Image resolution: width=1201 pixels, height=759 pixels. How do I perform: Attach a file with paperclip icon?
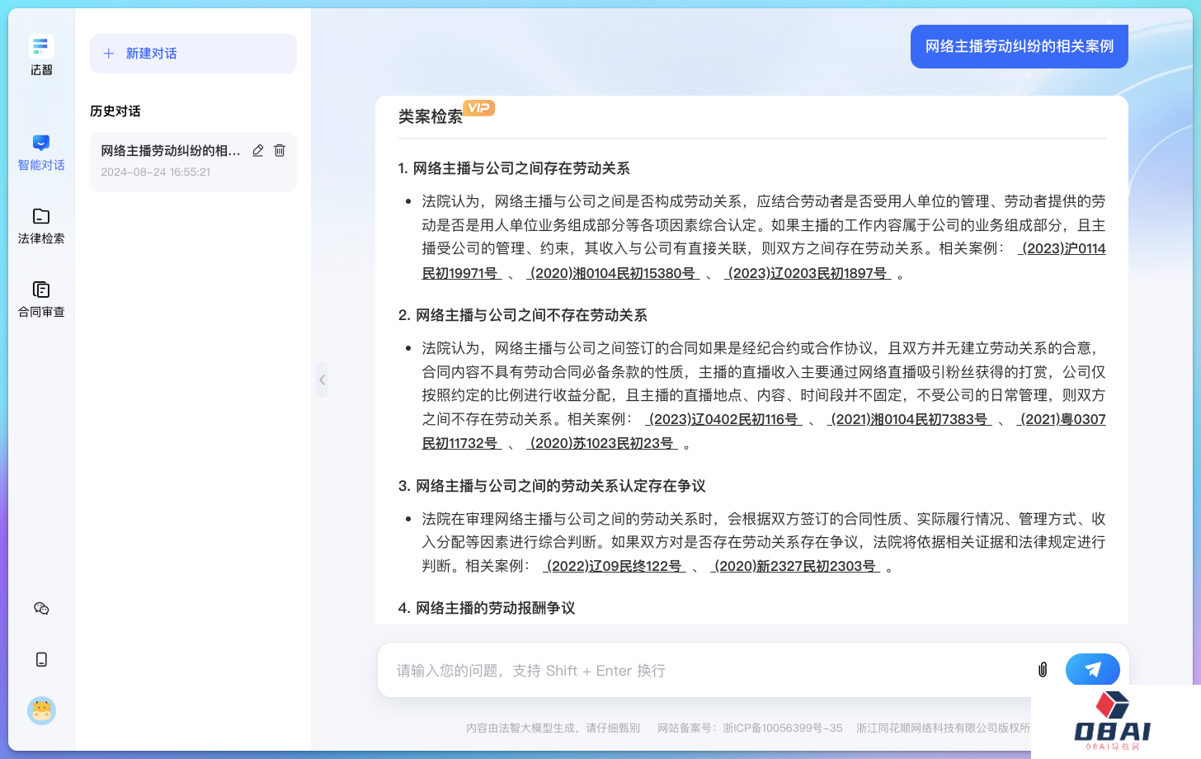(1043, 670)
